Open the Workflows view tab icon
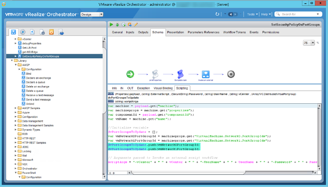This screenshot has width=328, height=187. [14, 32]
